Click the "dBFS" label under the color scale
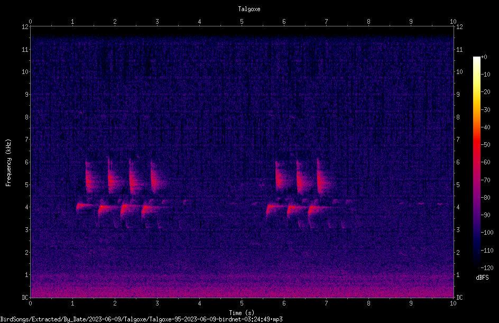Viewport: 499px width, 323px height. click(x=482, y=278)
